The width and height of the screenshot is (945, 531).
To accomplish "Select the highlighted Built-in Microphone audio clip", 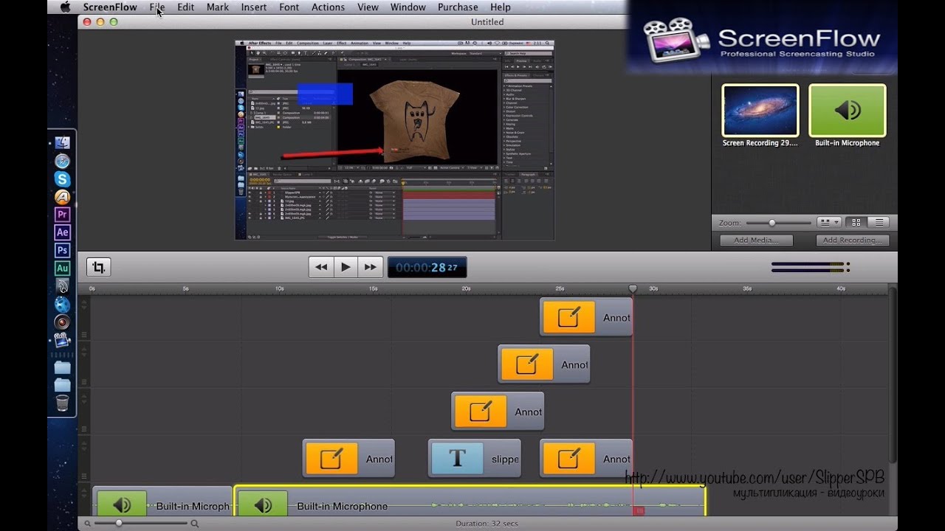I will tap(470, 502).
